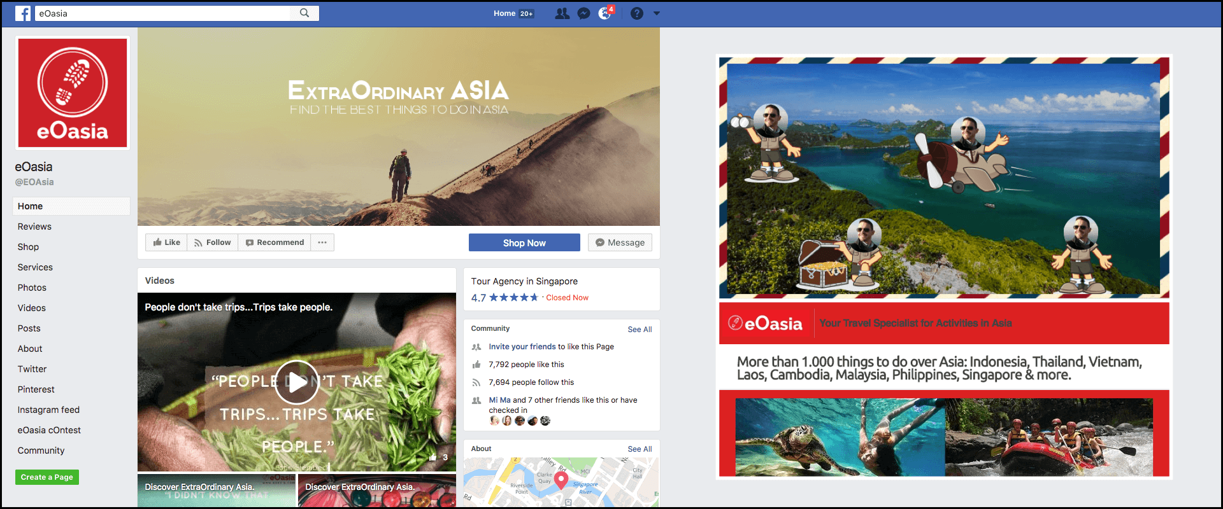Open the left Discover ExtraOrdinary Asia video
This screenshot has height=509, width=1223.
tap(217, 490)
